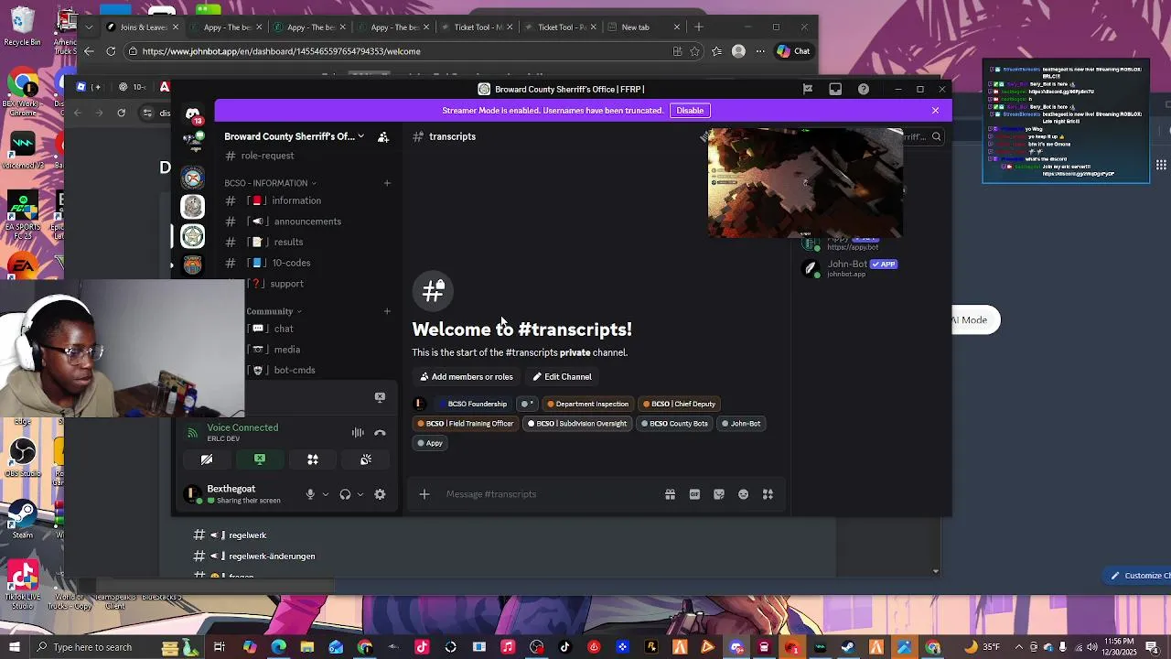Open the activities launcher in voice panel

313,459
